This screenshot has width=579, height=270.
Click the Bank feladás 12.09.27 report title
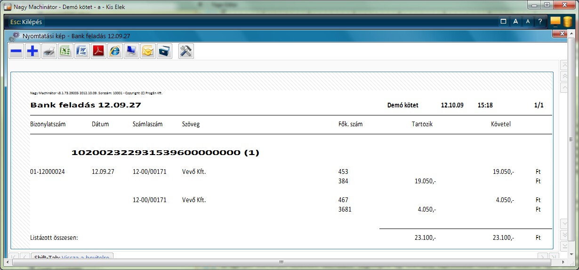[x=86, y=105]
